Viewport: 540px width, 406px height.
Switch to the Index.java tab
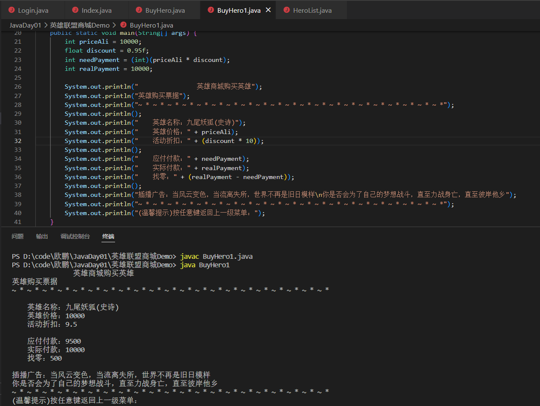click(96, 9)
